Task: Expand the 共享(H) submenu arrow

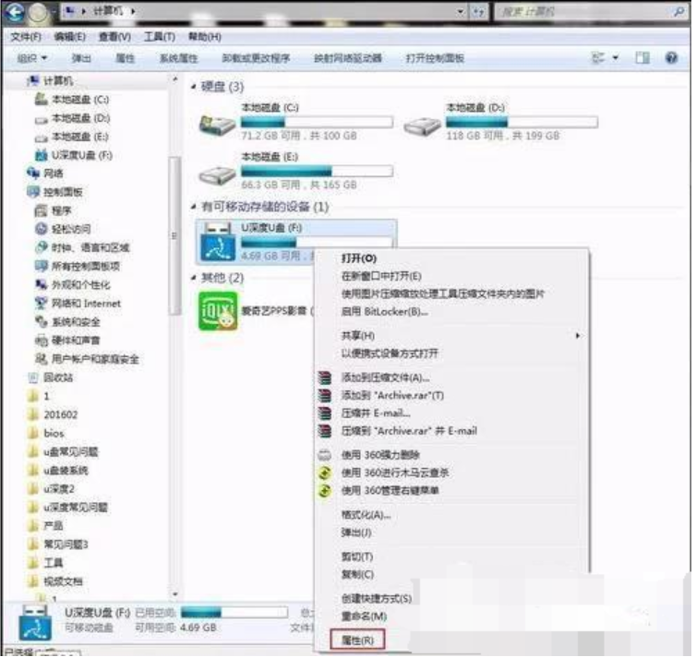Action: (579, 336)
